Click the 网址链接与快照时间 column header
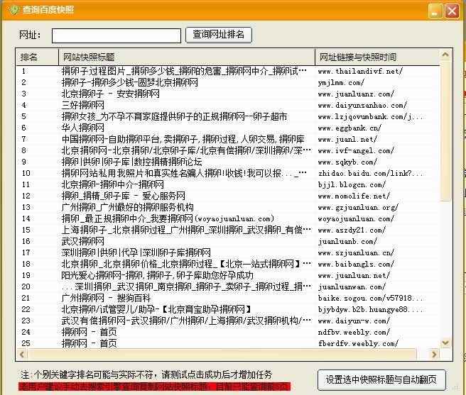The image size is (466, 395). point(376,57)
